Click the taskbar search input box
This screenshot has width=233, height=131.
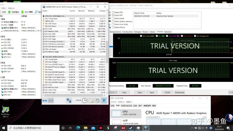coord(33,128)
